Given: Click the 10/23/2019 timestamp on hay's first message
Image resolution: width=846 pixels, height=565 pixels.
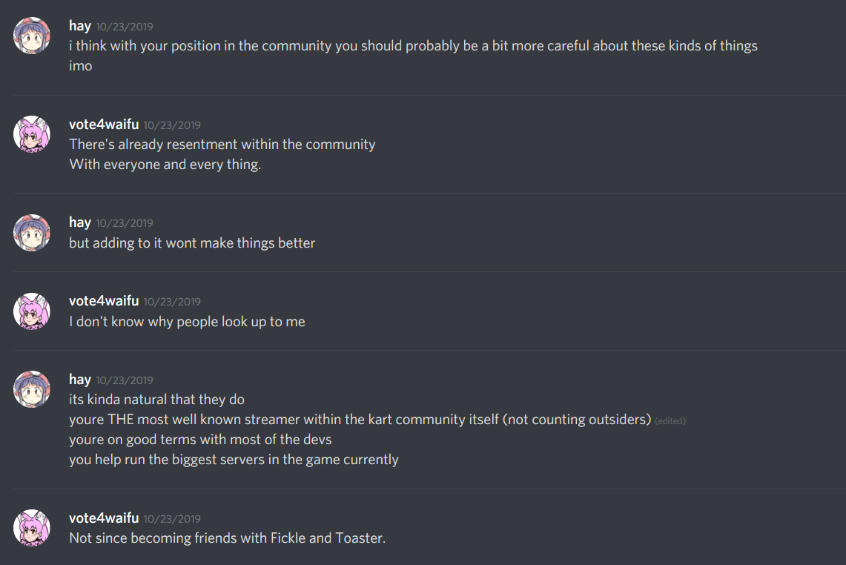Looking at the screenshot, I should [125, 27].
